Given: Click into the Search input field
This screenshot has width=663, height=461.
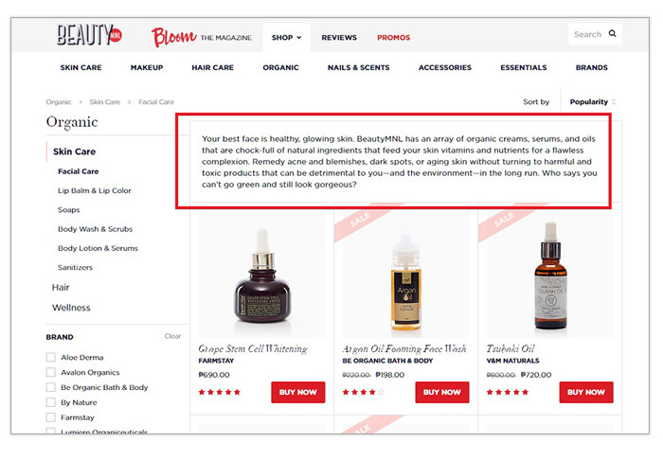Looking at the screenshot, I should coord(588,34).
